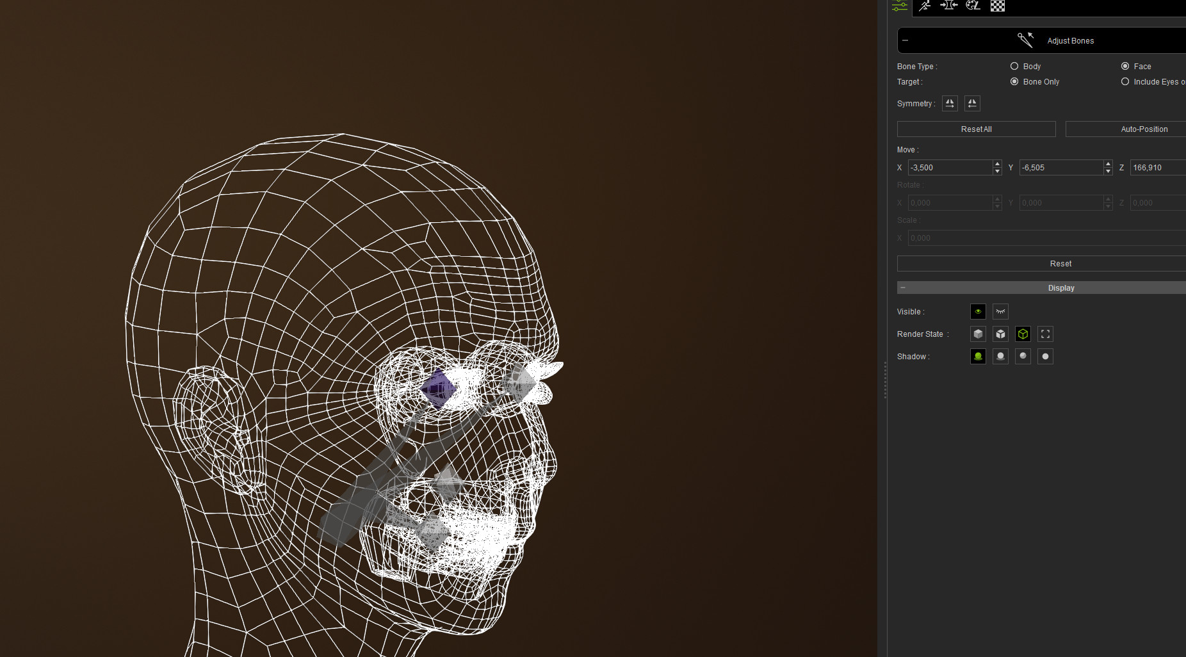Click the Move Z value field

click(1158, 167)
